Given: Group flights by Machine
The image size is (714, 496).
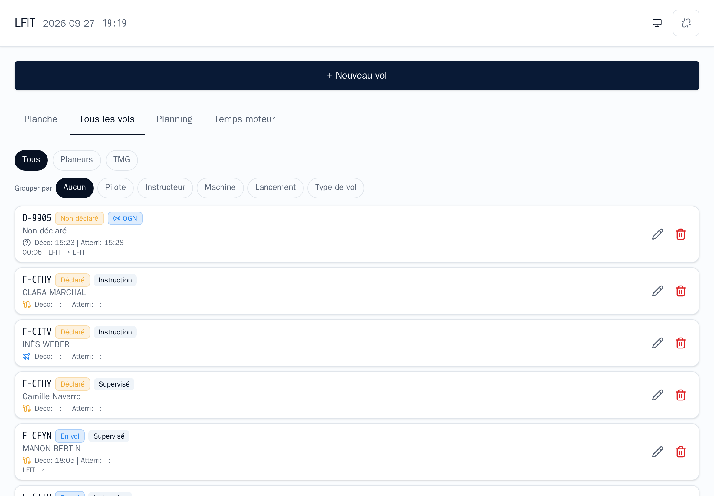Looking at the screenshot, I should pos(220,188).
